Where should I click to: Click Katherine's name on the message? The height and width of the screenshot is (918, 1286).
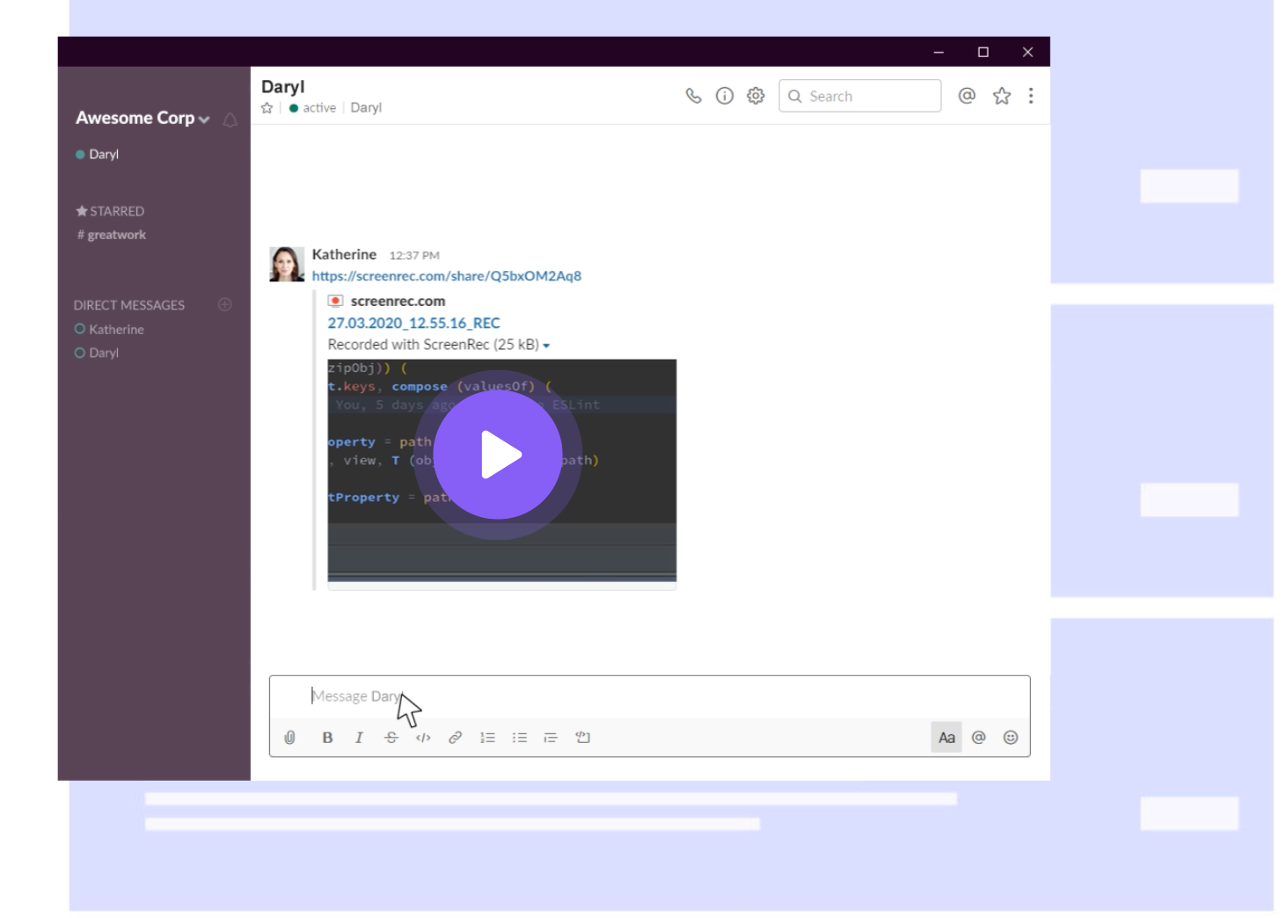click(344, 254)
